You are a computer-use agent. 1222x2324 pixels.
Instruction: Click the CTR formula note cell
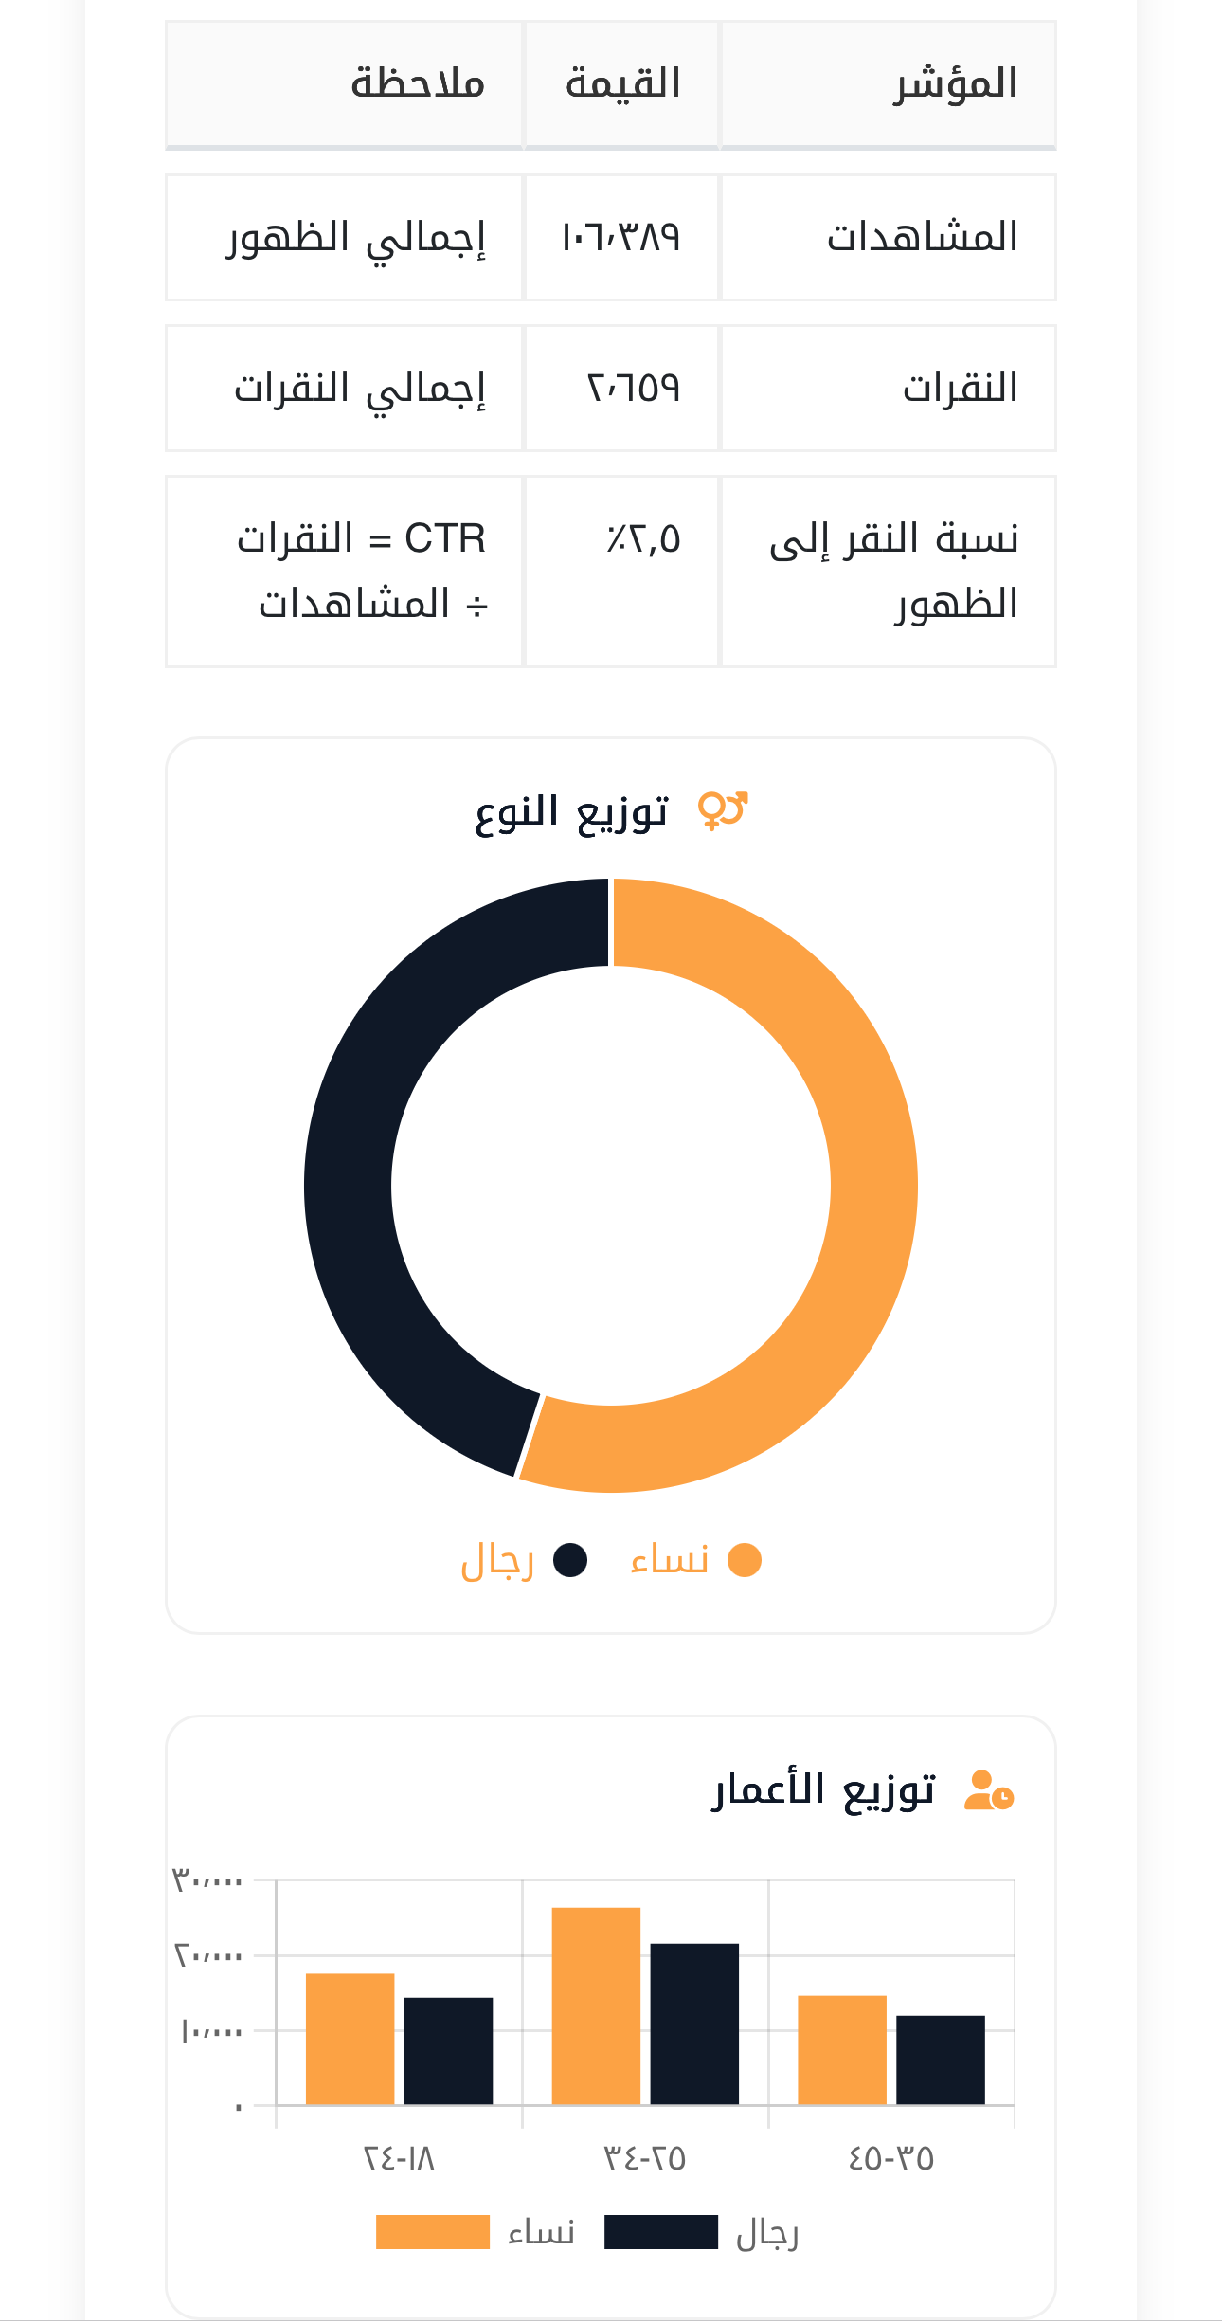[x=345, y=572]
